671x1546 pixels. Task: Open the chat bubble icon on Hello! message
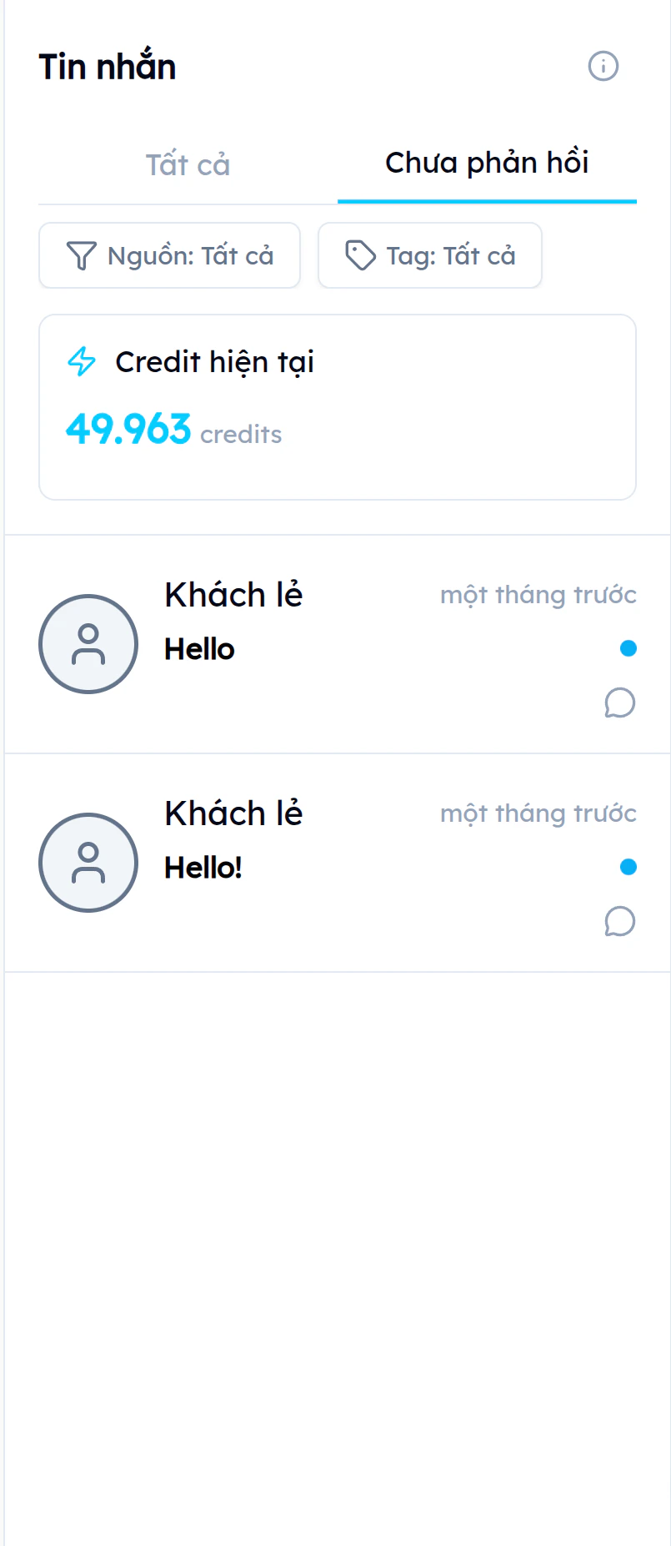point(619,921)
